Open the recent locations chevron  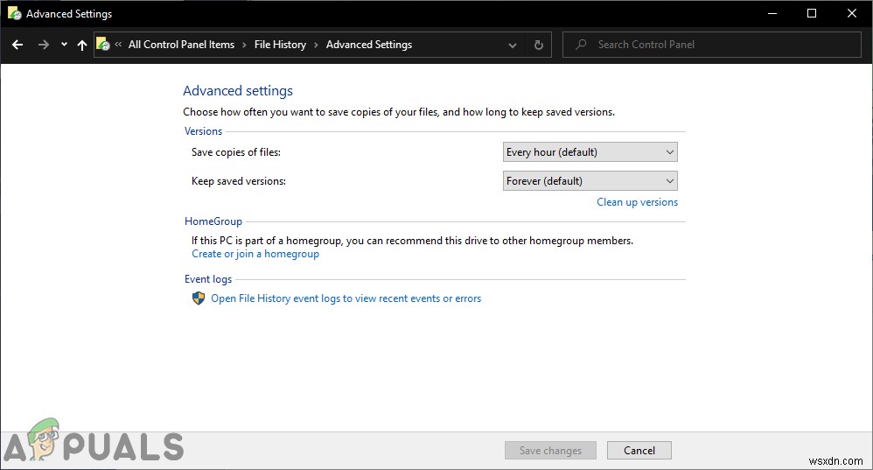click(x=64, y=45)
